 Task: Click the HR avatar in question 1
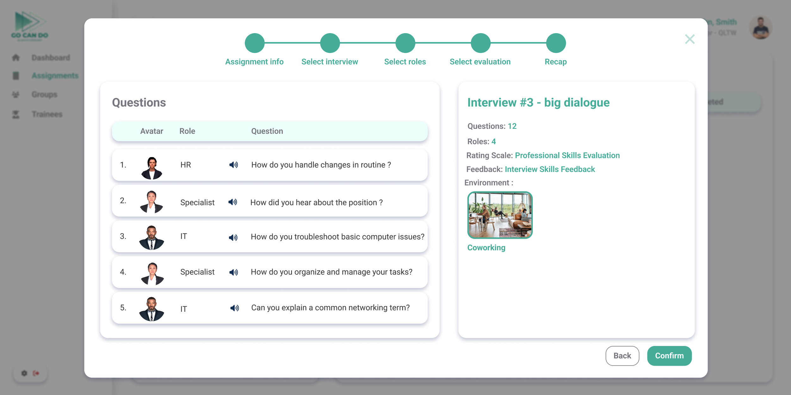pyautogui.click(x=152, y=168)
